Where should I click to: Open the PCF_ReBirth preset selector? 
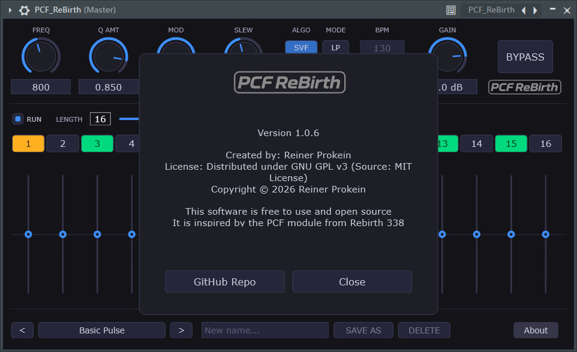[491, 10]
